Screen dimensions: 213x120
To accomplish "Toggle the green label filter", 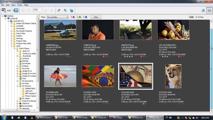I will [x=79, y=17].
